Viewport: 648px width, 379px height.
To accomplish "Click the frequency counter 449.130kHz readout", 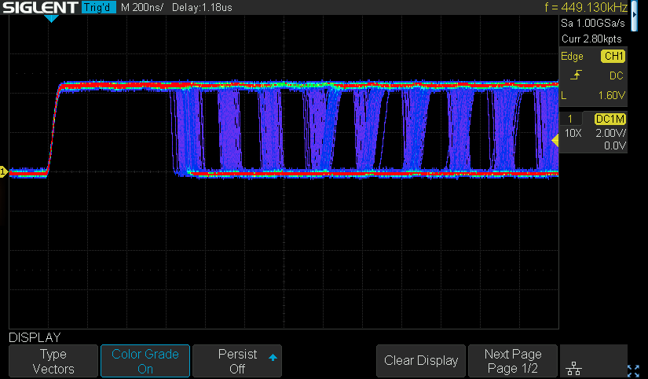I will click(x=586, y=7).
